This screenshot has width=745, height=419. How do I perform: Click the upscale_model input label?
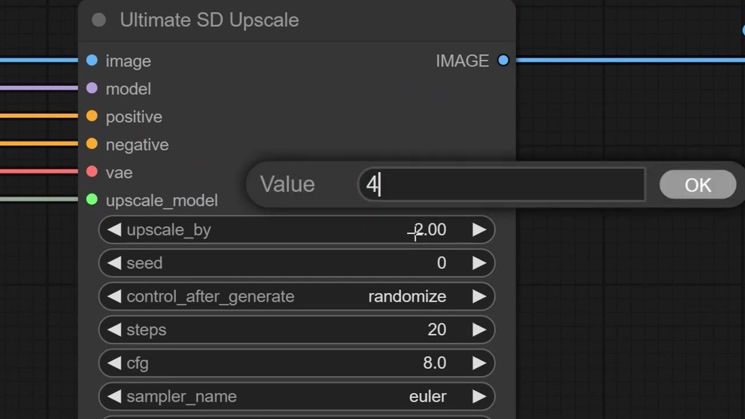[162, 200]
